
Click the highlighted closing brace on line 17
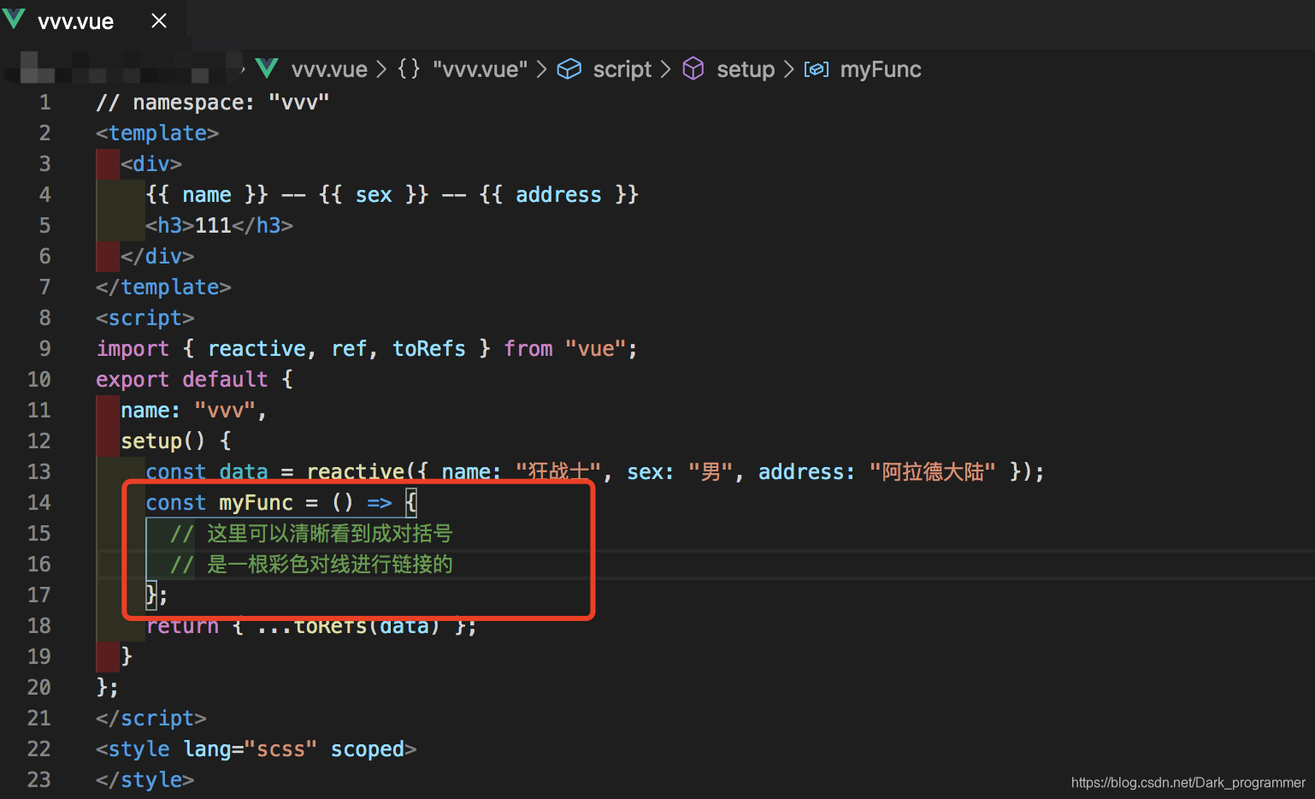[x=151, y=595]
